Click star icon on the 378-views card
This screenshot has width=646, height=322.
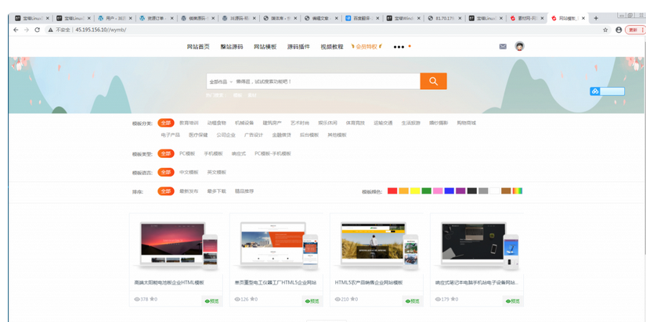[x=152, y=299]
